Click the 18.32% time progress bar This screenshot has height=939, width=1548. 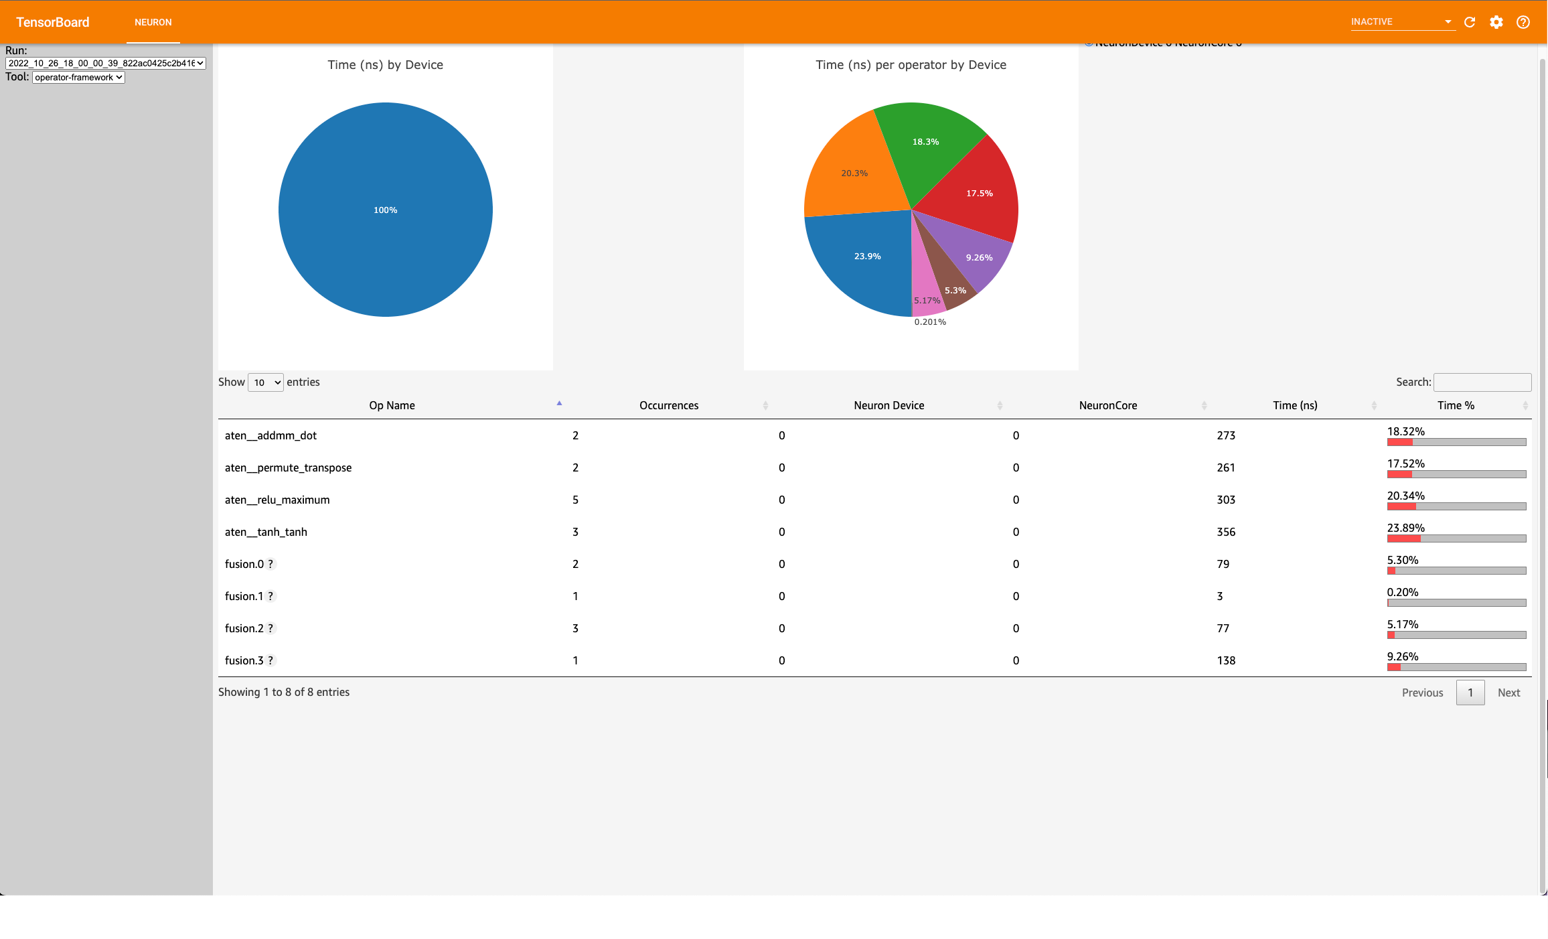(x=1457, y=442)
